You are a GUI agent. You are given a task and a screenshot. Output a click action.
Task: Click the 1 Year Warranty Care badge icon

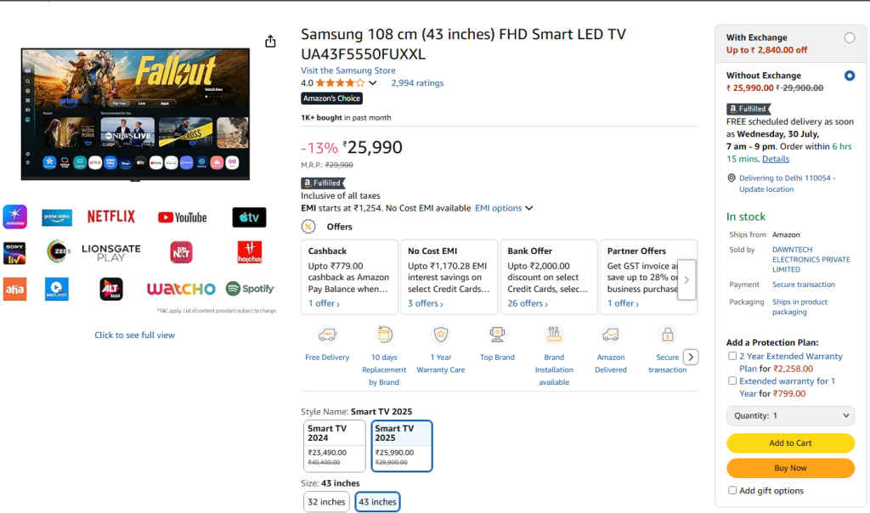440,335
